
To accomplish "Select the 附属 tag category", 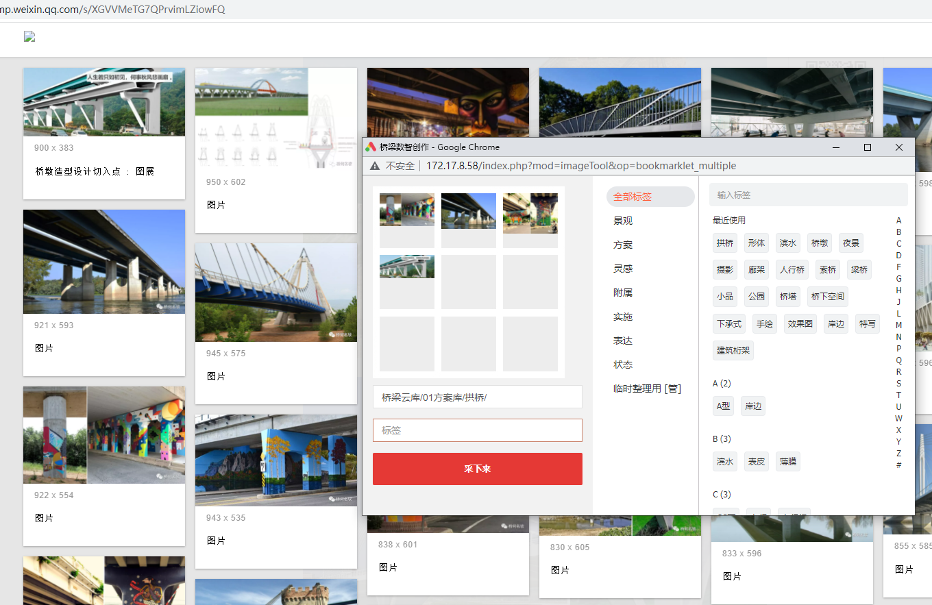I will pyautogui.click(x=623, y=293).
